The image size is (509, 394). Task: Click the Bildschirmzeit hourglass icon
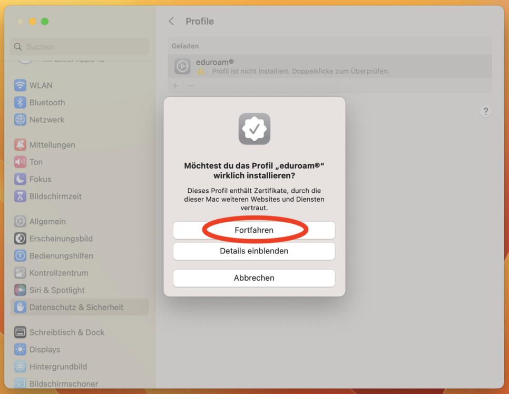pos(20,196)
